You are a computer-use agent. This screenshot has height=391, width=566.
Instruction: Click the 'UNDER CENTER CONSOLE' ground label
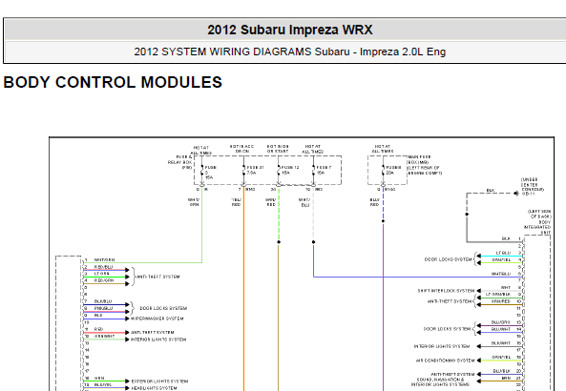[533, 187]
